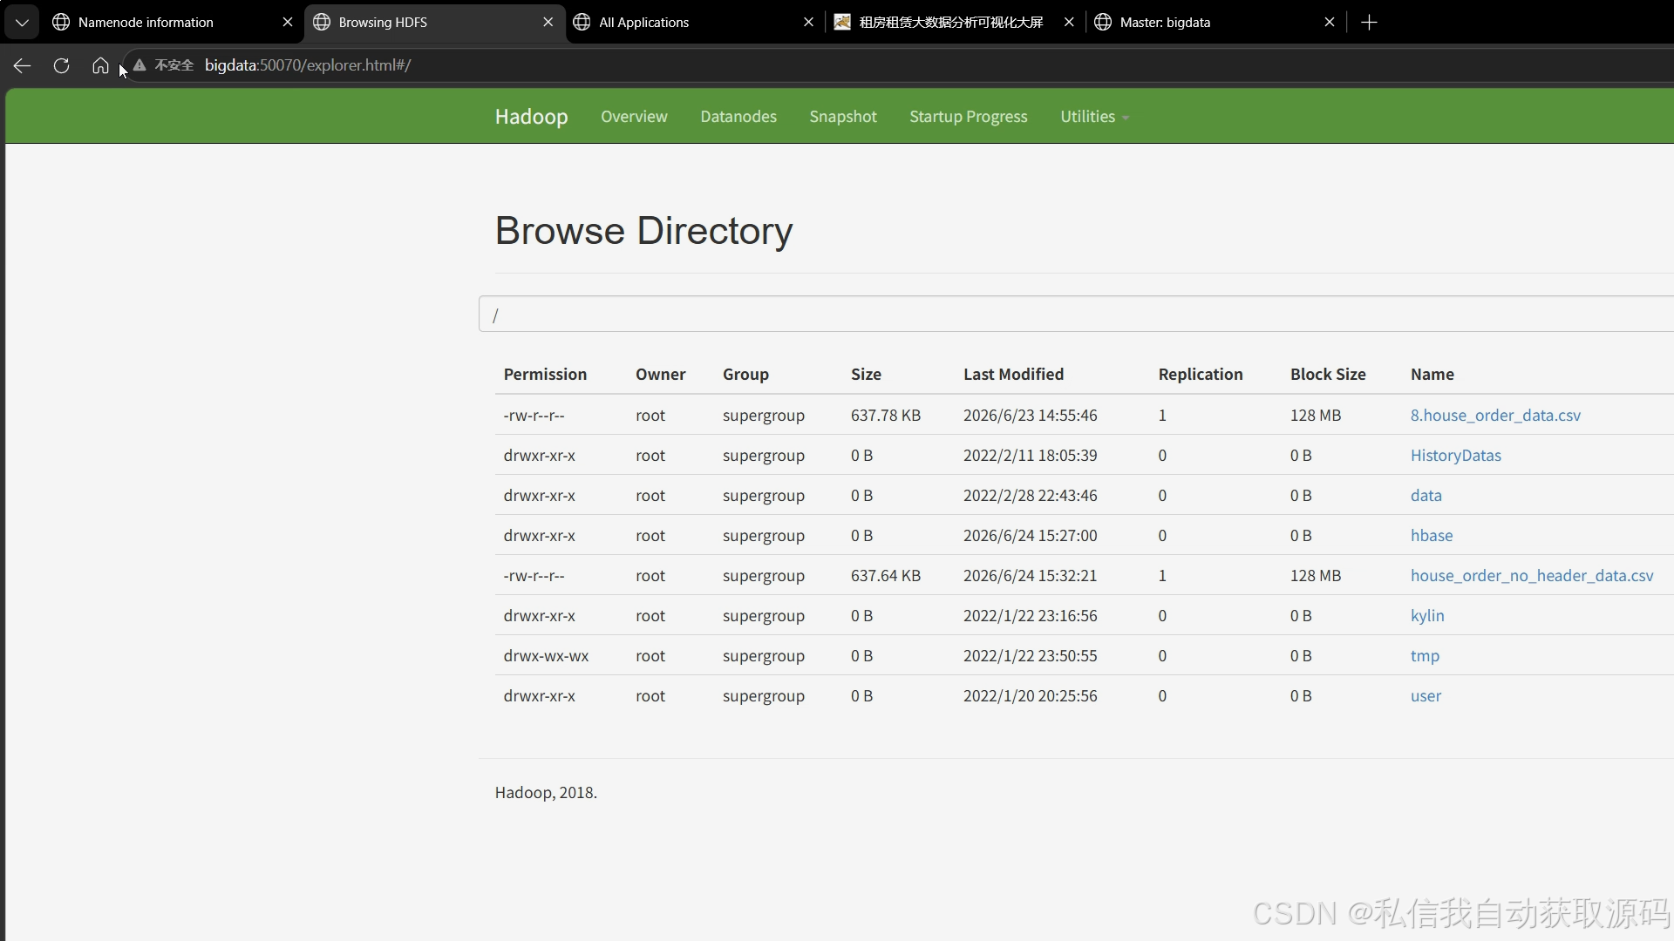Screen dimensions: 1674x941
Task: Open the 8.house_order_data.csv file
Action: pos(1495,416)
